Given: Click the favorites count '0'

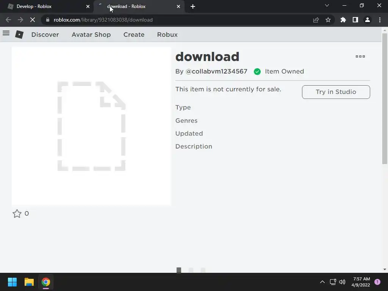Looking at the screenshot, I should (x=27, y=214).
